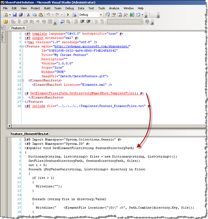Open the Analyze menu

114,8
